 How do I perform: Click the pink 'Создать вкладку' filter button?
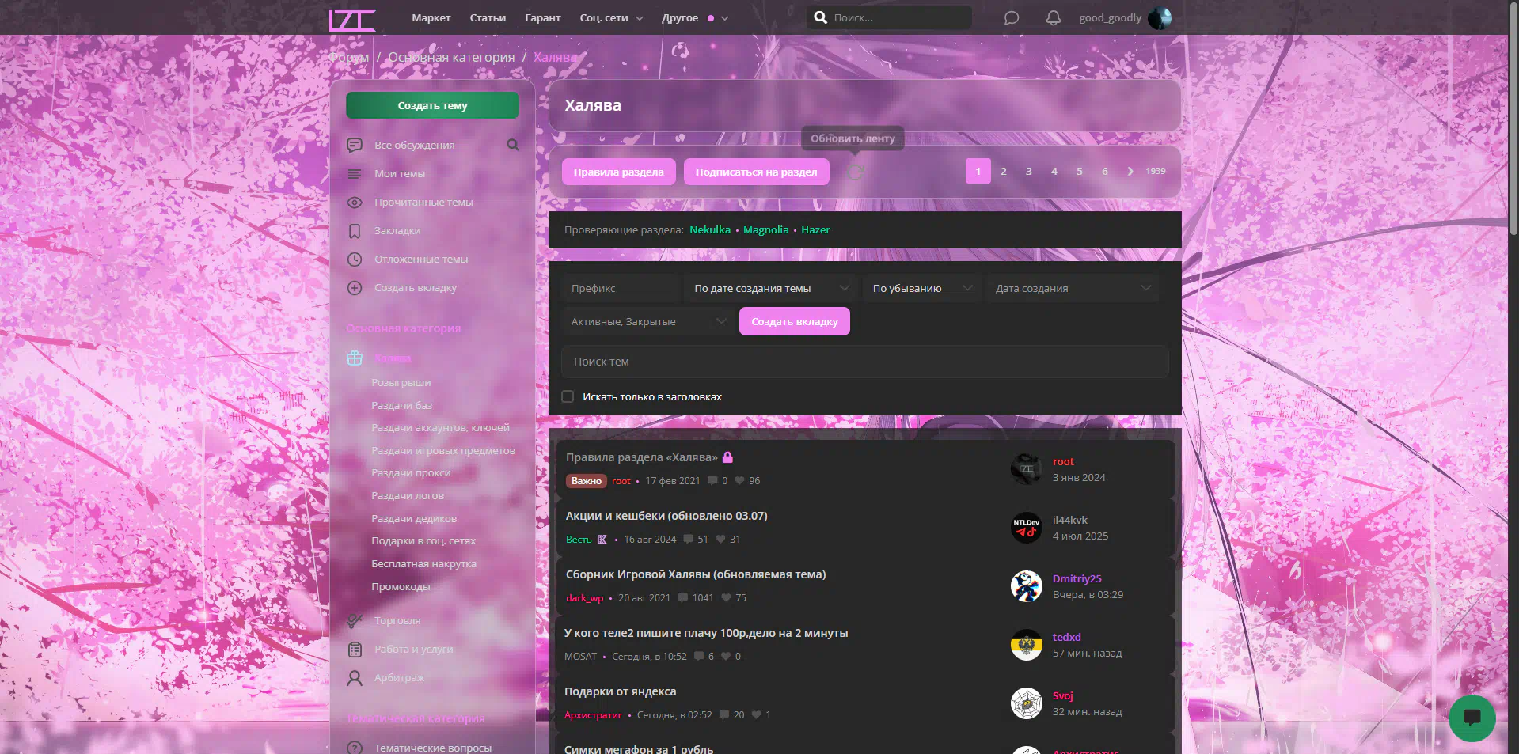click(794, 321)
